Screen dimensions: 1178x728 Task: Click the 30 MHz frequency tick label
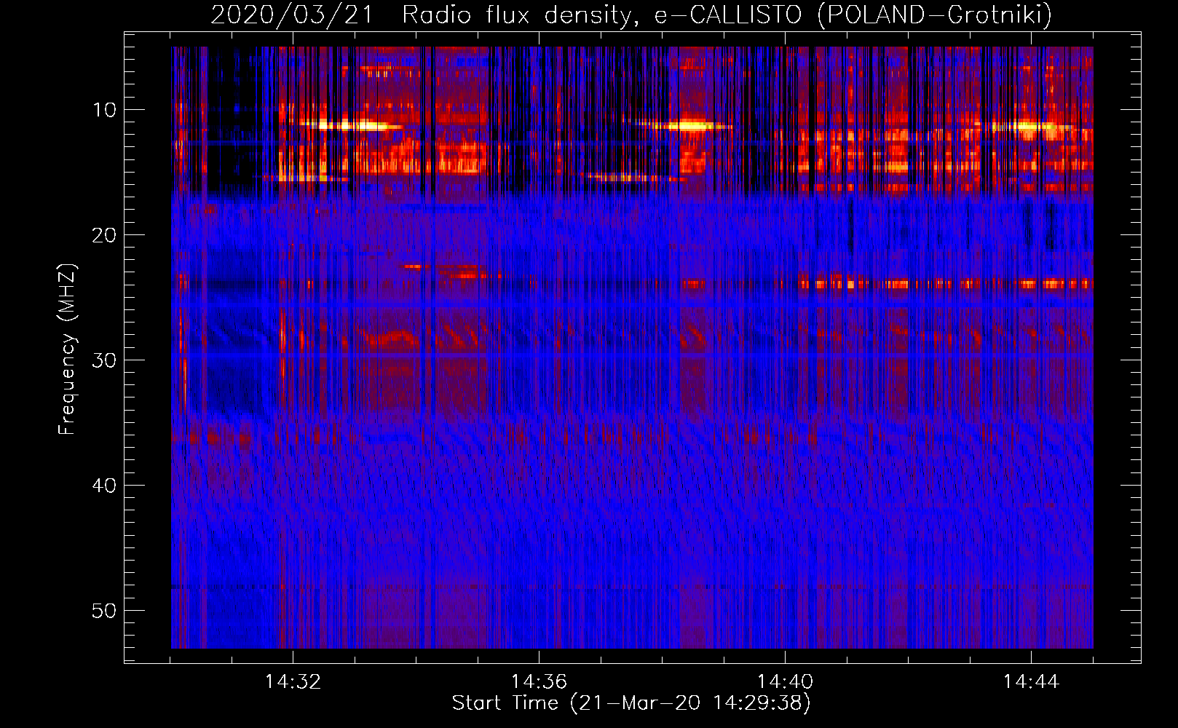tap(104, 360)
